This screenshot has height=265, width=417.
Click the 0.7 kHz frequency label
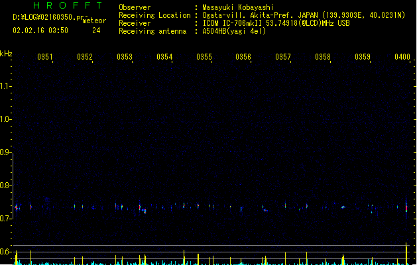(x=5, y=219)
